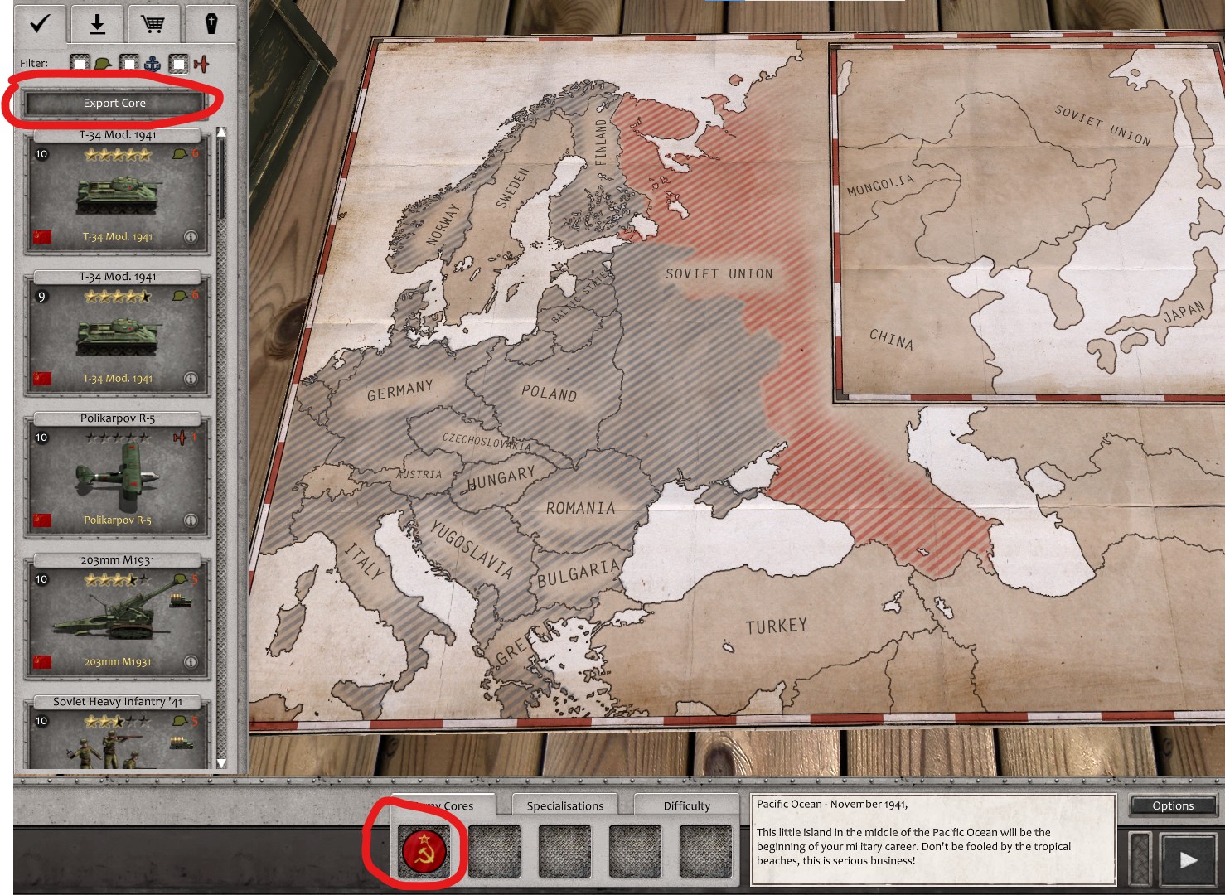Click the helmet slot icon on the 203mm M1931 card
The width and height of the screenshot is (1225, 895).
[180, 579]
